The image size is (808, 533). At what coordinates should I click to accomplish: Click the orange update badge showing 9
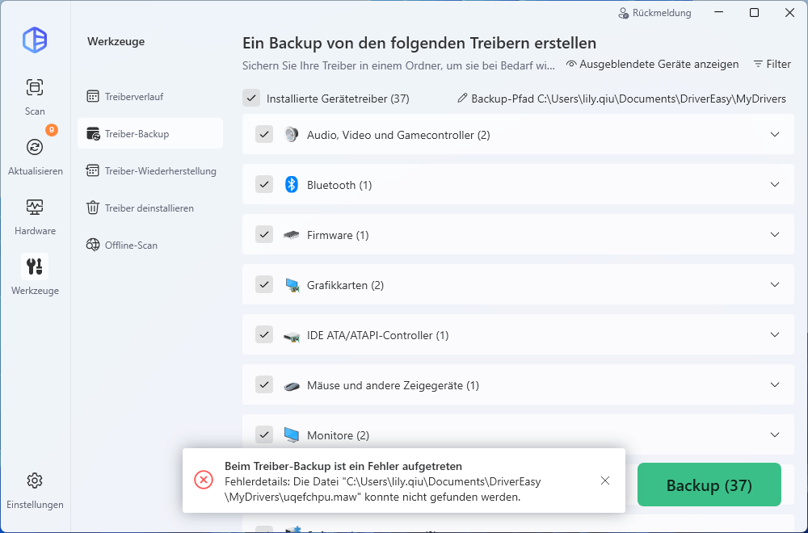pyautogui.click(x=52, y=130)
